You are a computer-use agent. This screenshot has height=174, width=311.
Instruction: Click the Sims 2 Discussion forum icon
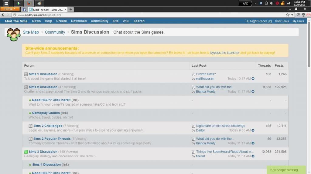[26, 87]
